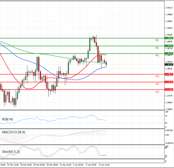This screenshot has width=174, height=168.
Task: Click the R2 resistance label
Action: (157, 48)
